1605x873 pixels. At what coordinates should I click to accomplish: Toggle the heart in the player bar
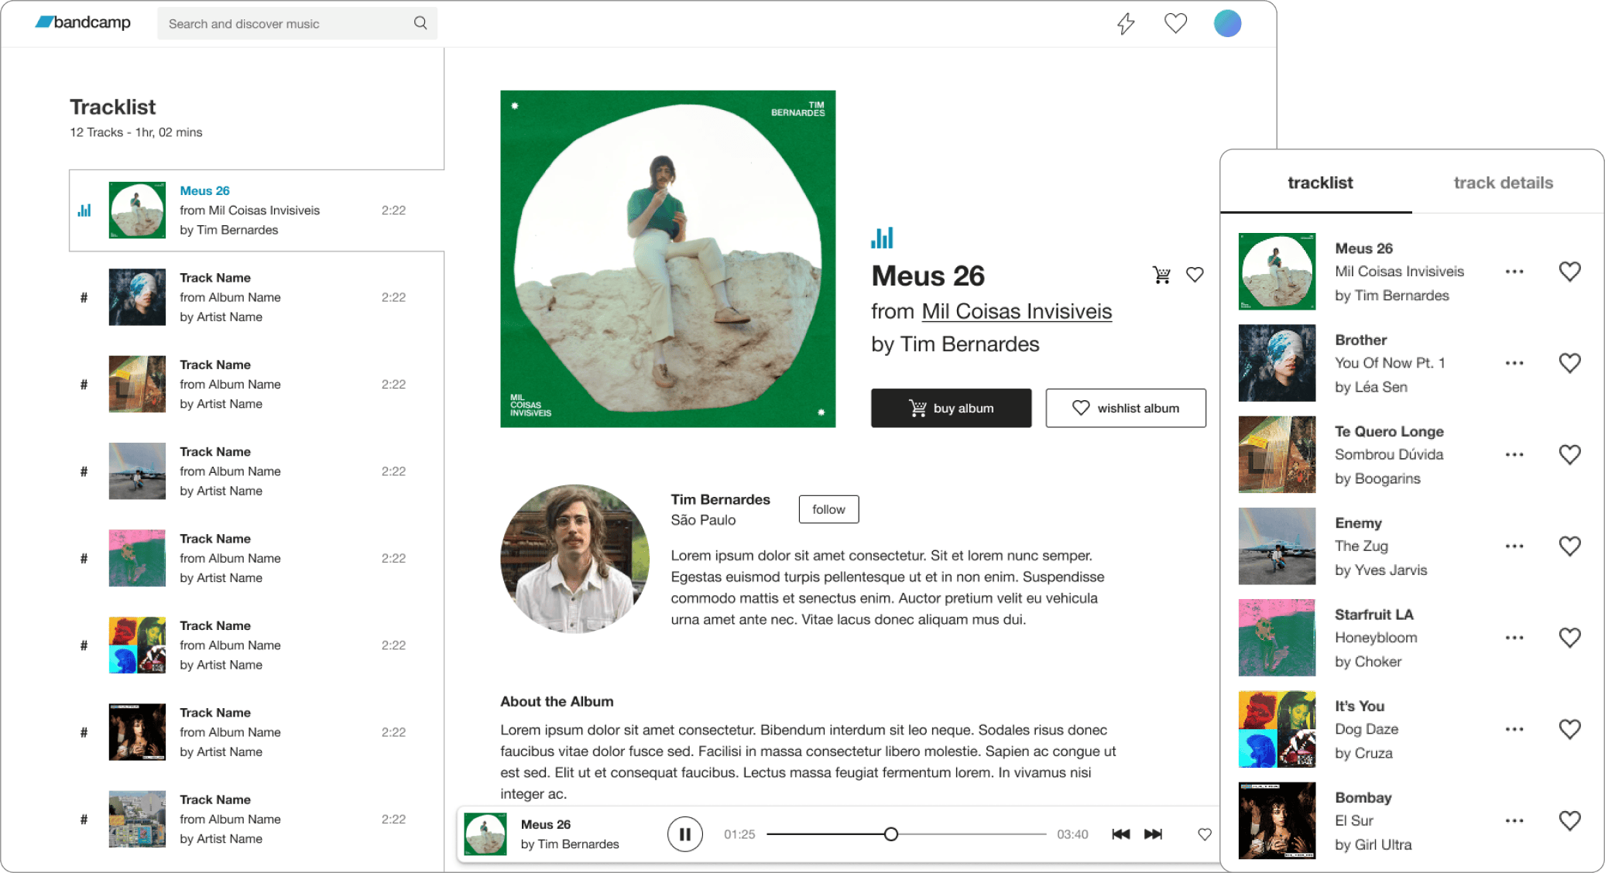pyautogui.click(x=1205, y=834)
